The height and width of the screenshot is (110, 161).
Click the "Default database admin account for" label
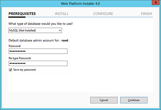pyautogui.click(x=34, y=41)
